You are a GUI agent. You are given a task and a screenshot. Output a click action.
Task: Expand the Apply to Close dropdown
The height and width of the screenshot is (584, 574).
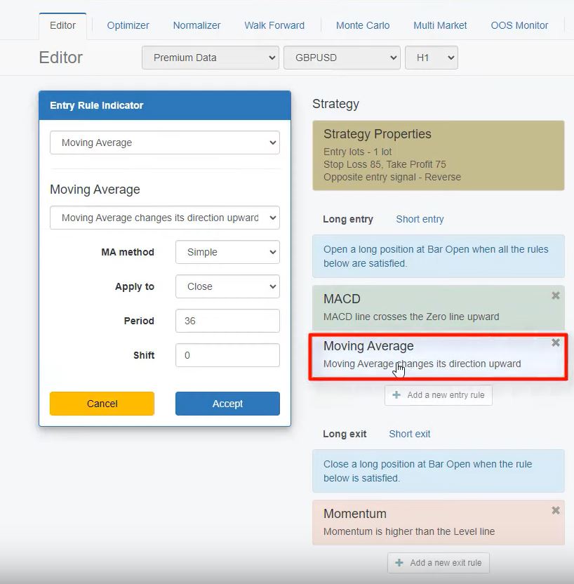(x=227, y=286)
